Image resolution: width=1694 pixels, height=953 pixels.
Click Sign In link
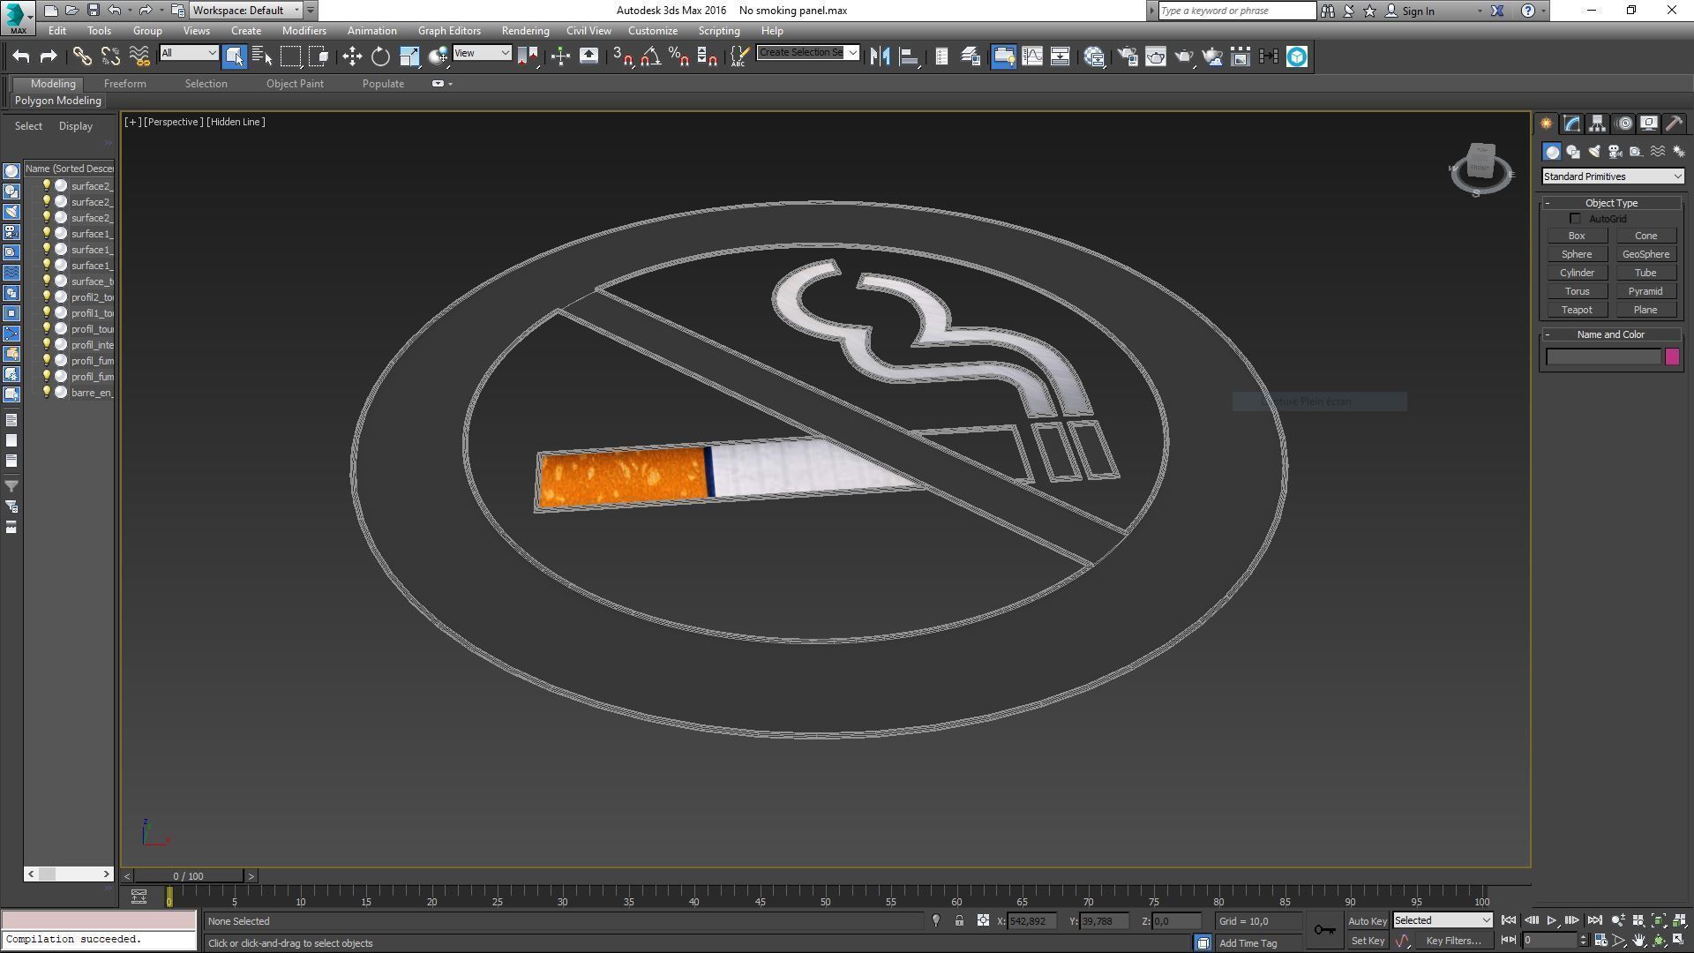(x=1418, y=11)
